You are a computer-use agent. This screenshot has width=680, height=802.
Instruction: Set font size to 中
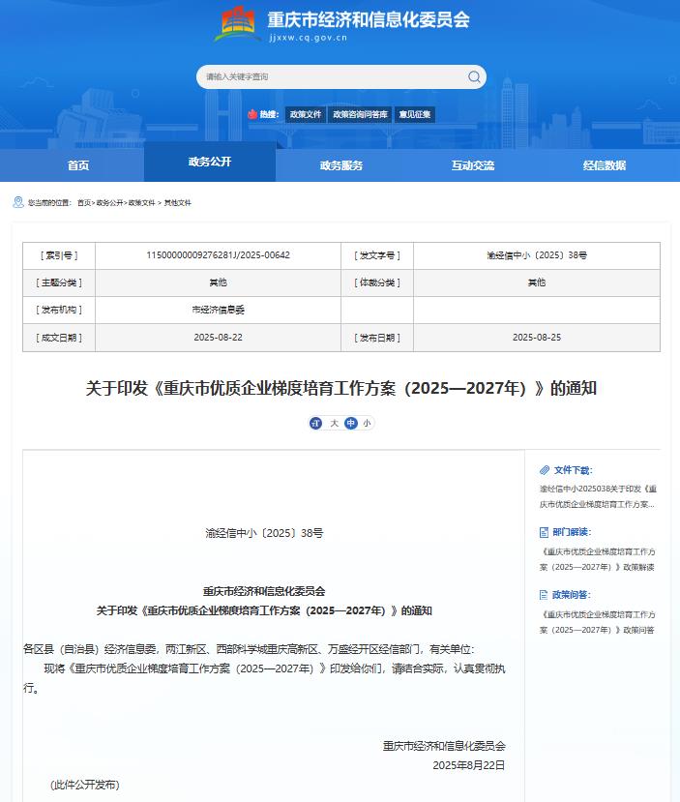pyautogui.click(x=350, y=423)
